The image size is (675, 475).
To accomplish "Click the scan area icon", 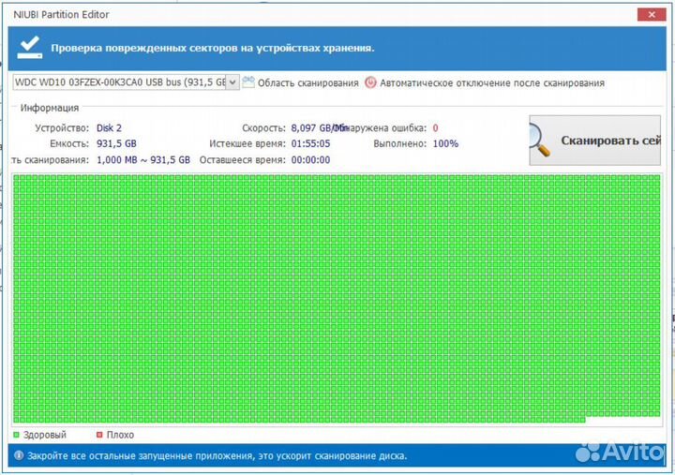I will [x=248, y=82].
